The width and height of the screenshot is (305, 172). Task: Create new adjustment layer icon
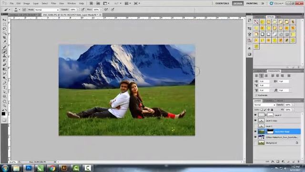pos(283,161)
